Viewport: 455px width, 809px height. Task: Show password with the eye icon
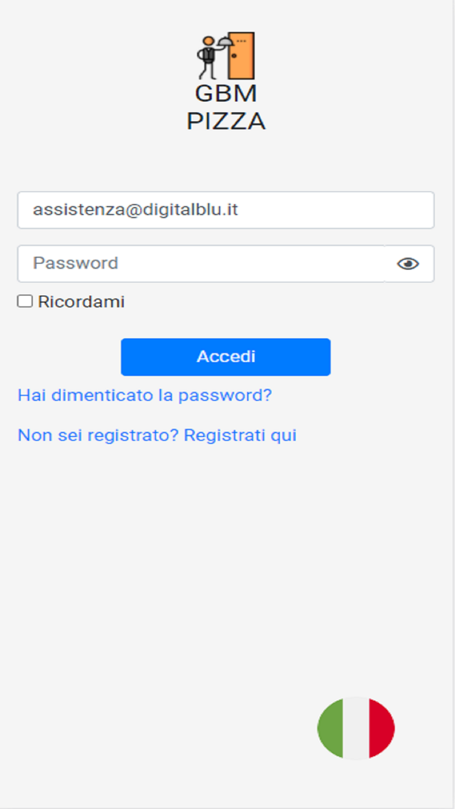pyautogui.click(x=408, y=263)
